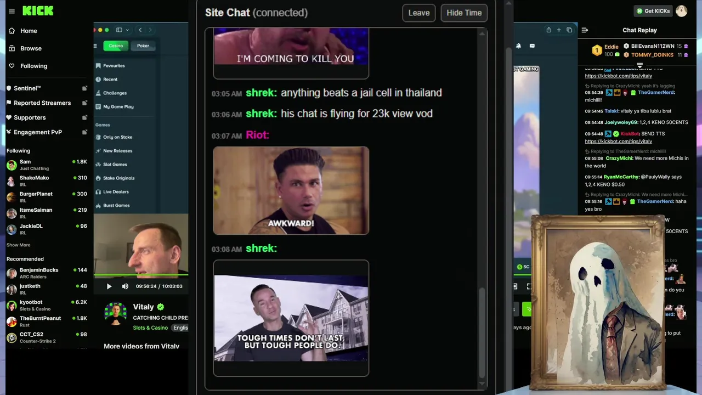
Task: Click Site Chat vertical scrollbar
Action: pyautogui.click(x=483, y=332)
